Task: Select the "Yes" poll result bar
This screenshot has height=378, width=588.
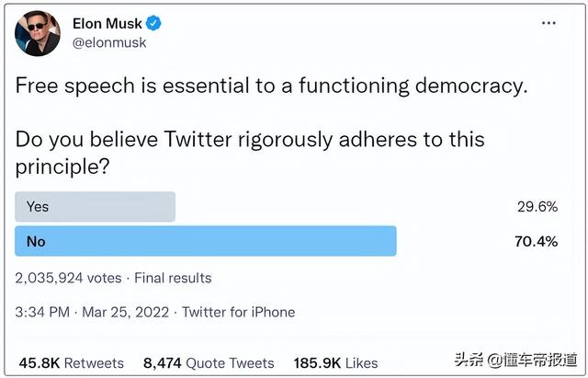Action: click(x=96, y=206)
